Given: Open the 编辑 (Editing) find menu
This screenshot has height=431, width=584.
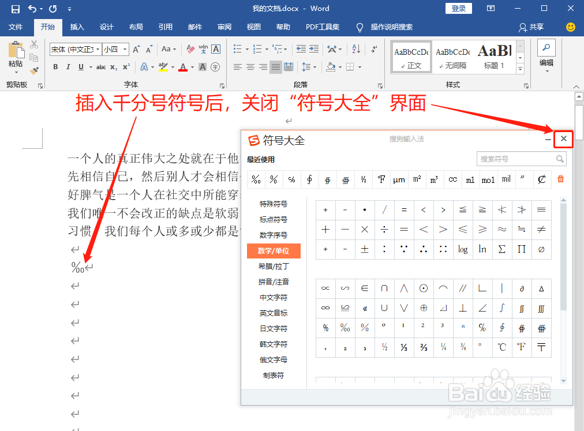Looking at the screenshot, I should (546, 56).
